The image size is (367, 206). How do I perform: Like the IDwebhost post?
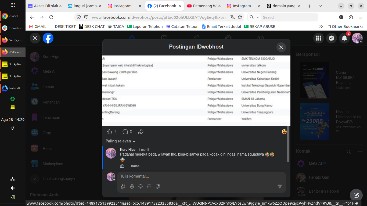(109, 132)
